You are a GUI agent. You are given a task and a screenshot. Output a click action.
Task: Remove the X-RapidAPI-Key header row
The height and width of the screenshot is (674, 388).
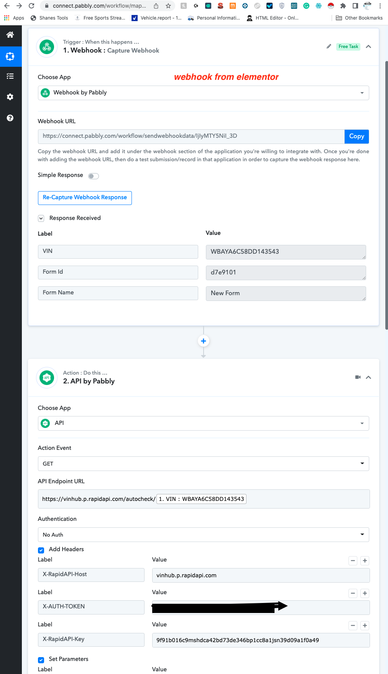pos(353,626)
